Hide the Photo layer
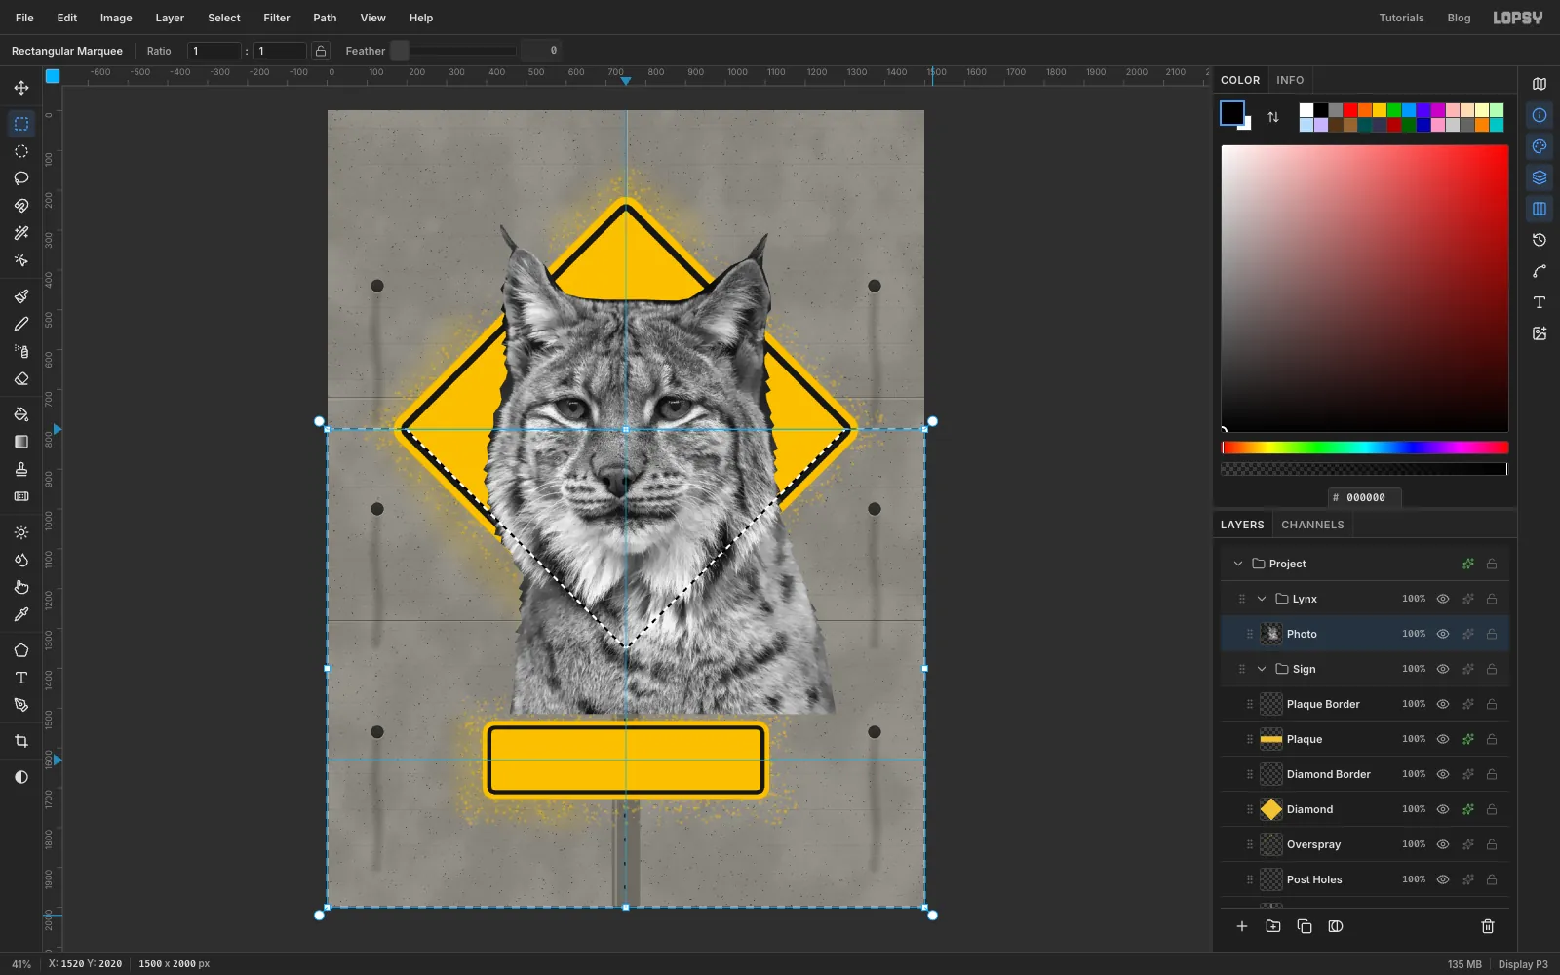The width and height of the screenshot is (1560, 975). pos(1443,634)
